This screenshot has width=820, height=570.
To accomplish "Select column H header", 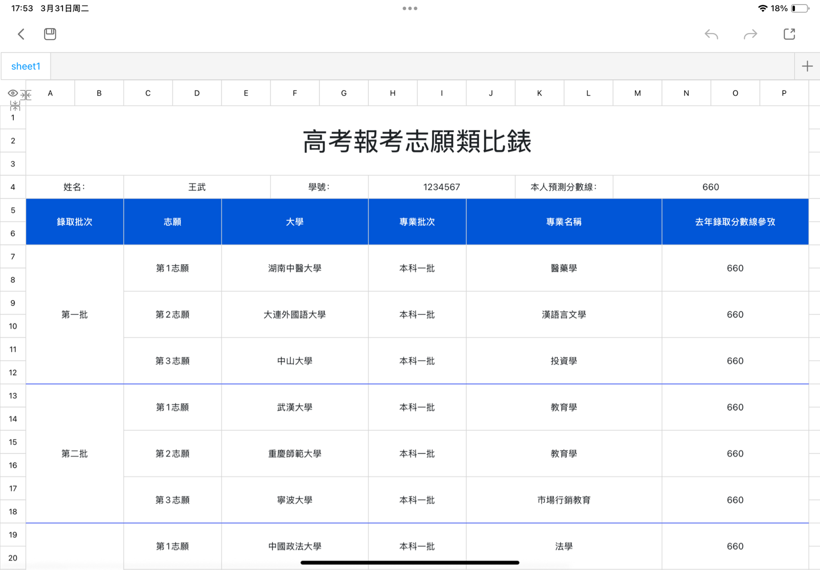I will [392, 93].
